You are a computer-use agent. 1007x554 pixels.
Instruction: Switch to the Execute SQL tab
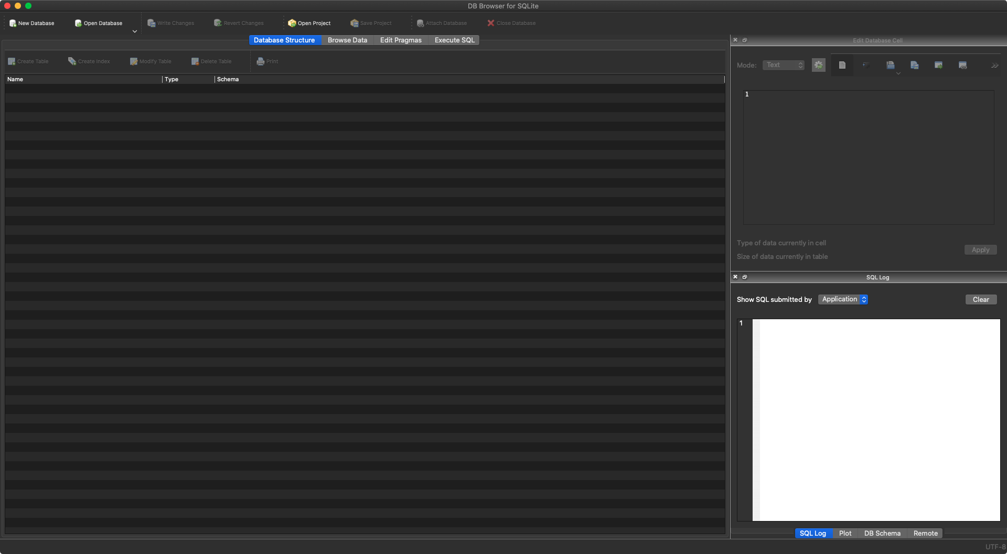pyautogui.click(x=454, y=40)
